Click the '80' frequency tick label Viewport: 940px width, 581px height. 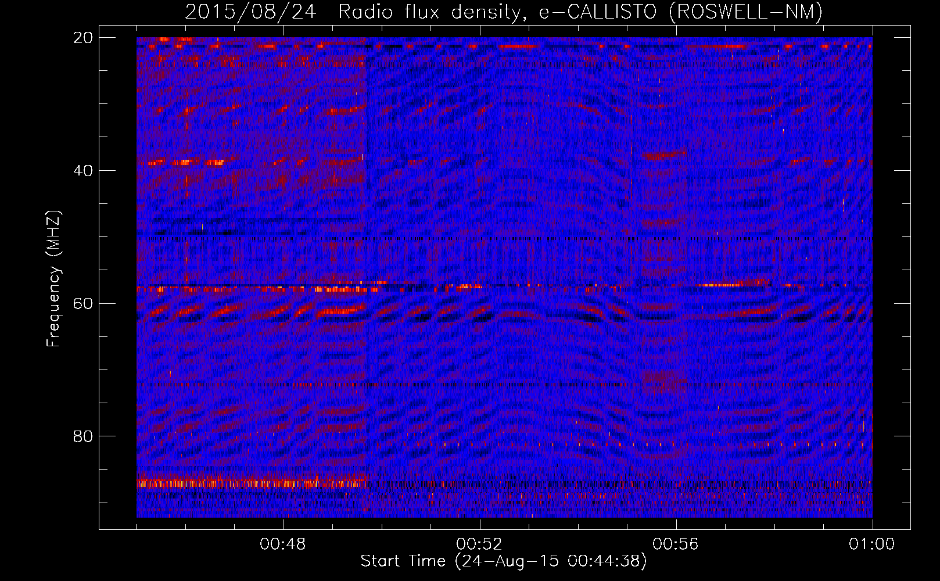(x=83, y=436)
